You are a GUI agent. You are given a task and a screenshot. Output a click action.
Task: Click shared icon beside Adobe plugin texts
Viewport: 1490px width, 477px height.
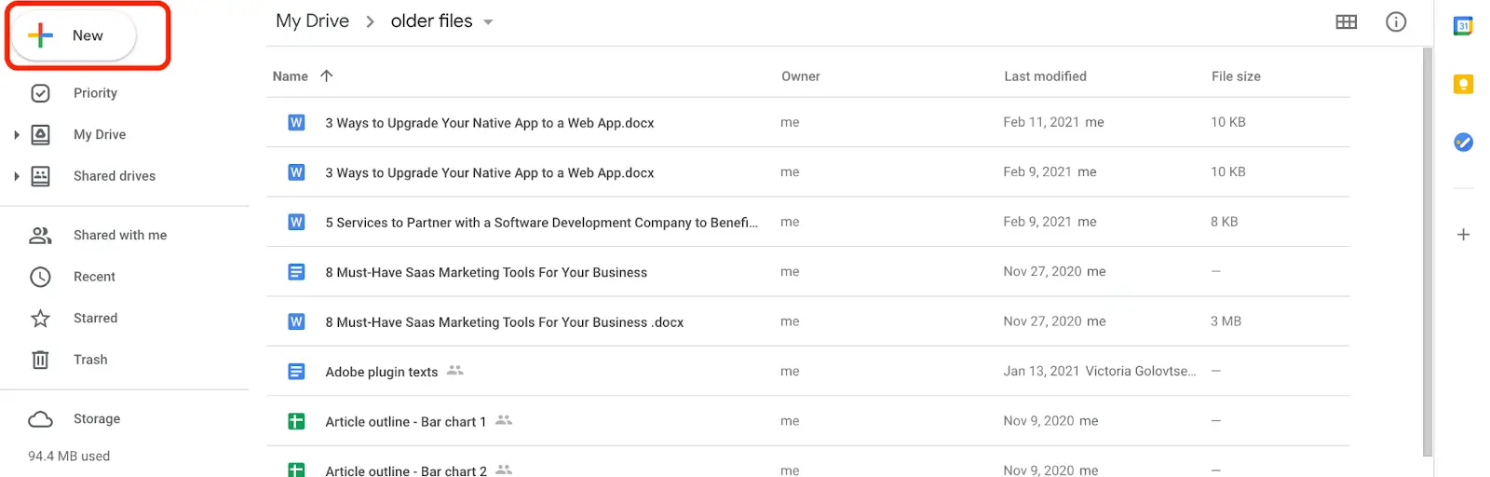454,371
